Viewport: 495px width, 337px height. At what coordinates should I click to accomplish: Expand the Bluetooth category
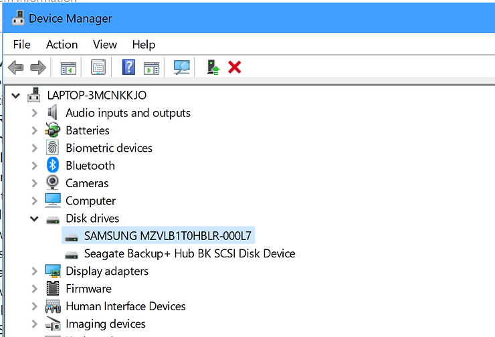34,166
